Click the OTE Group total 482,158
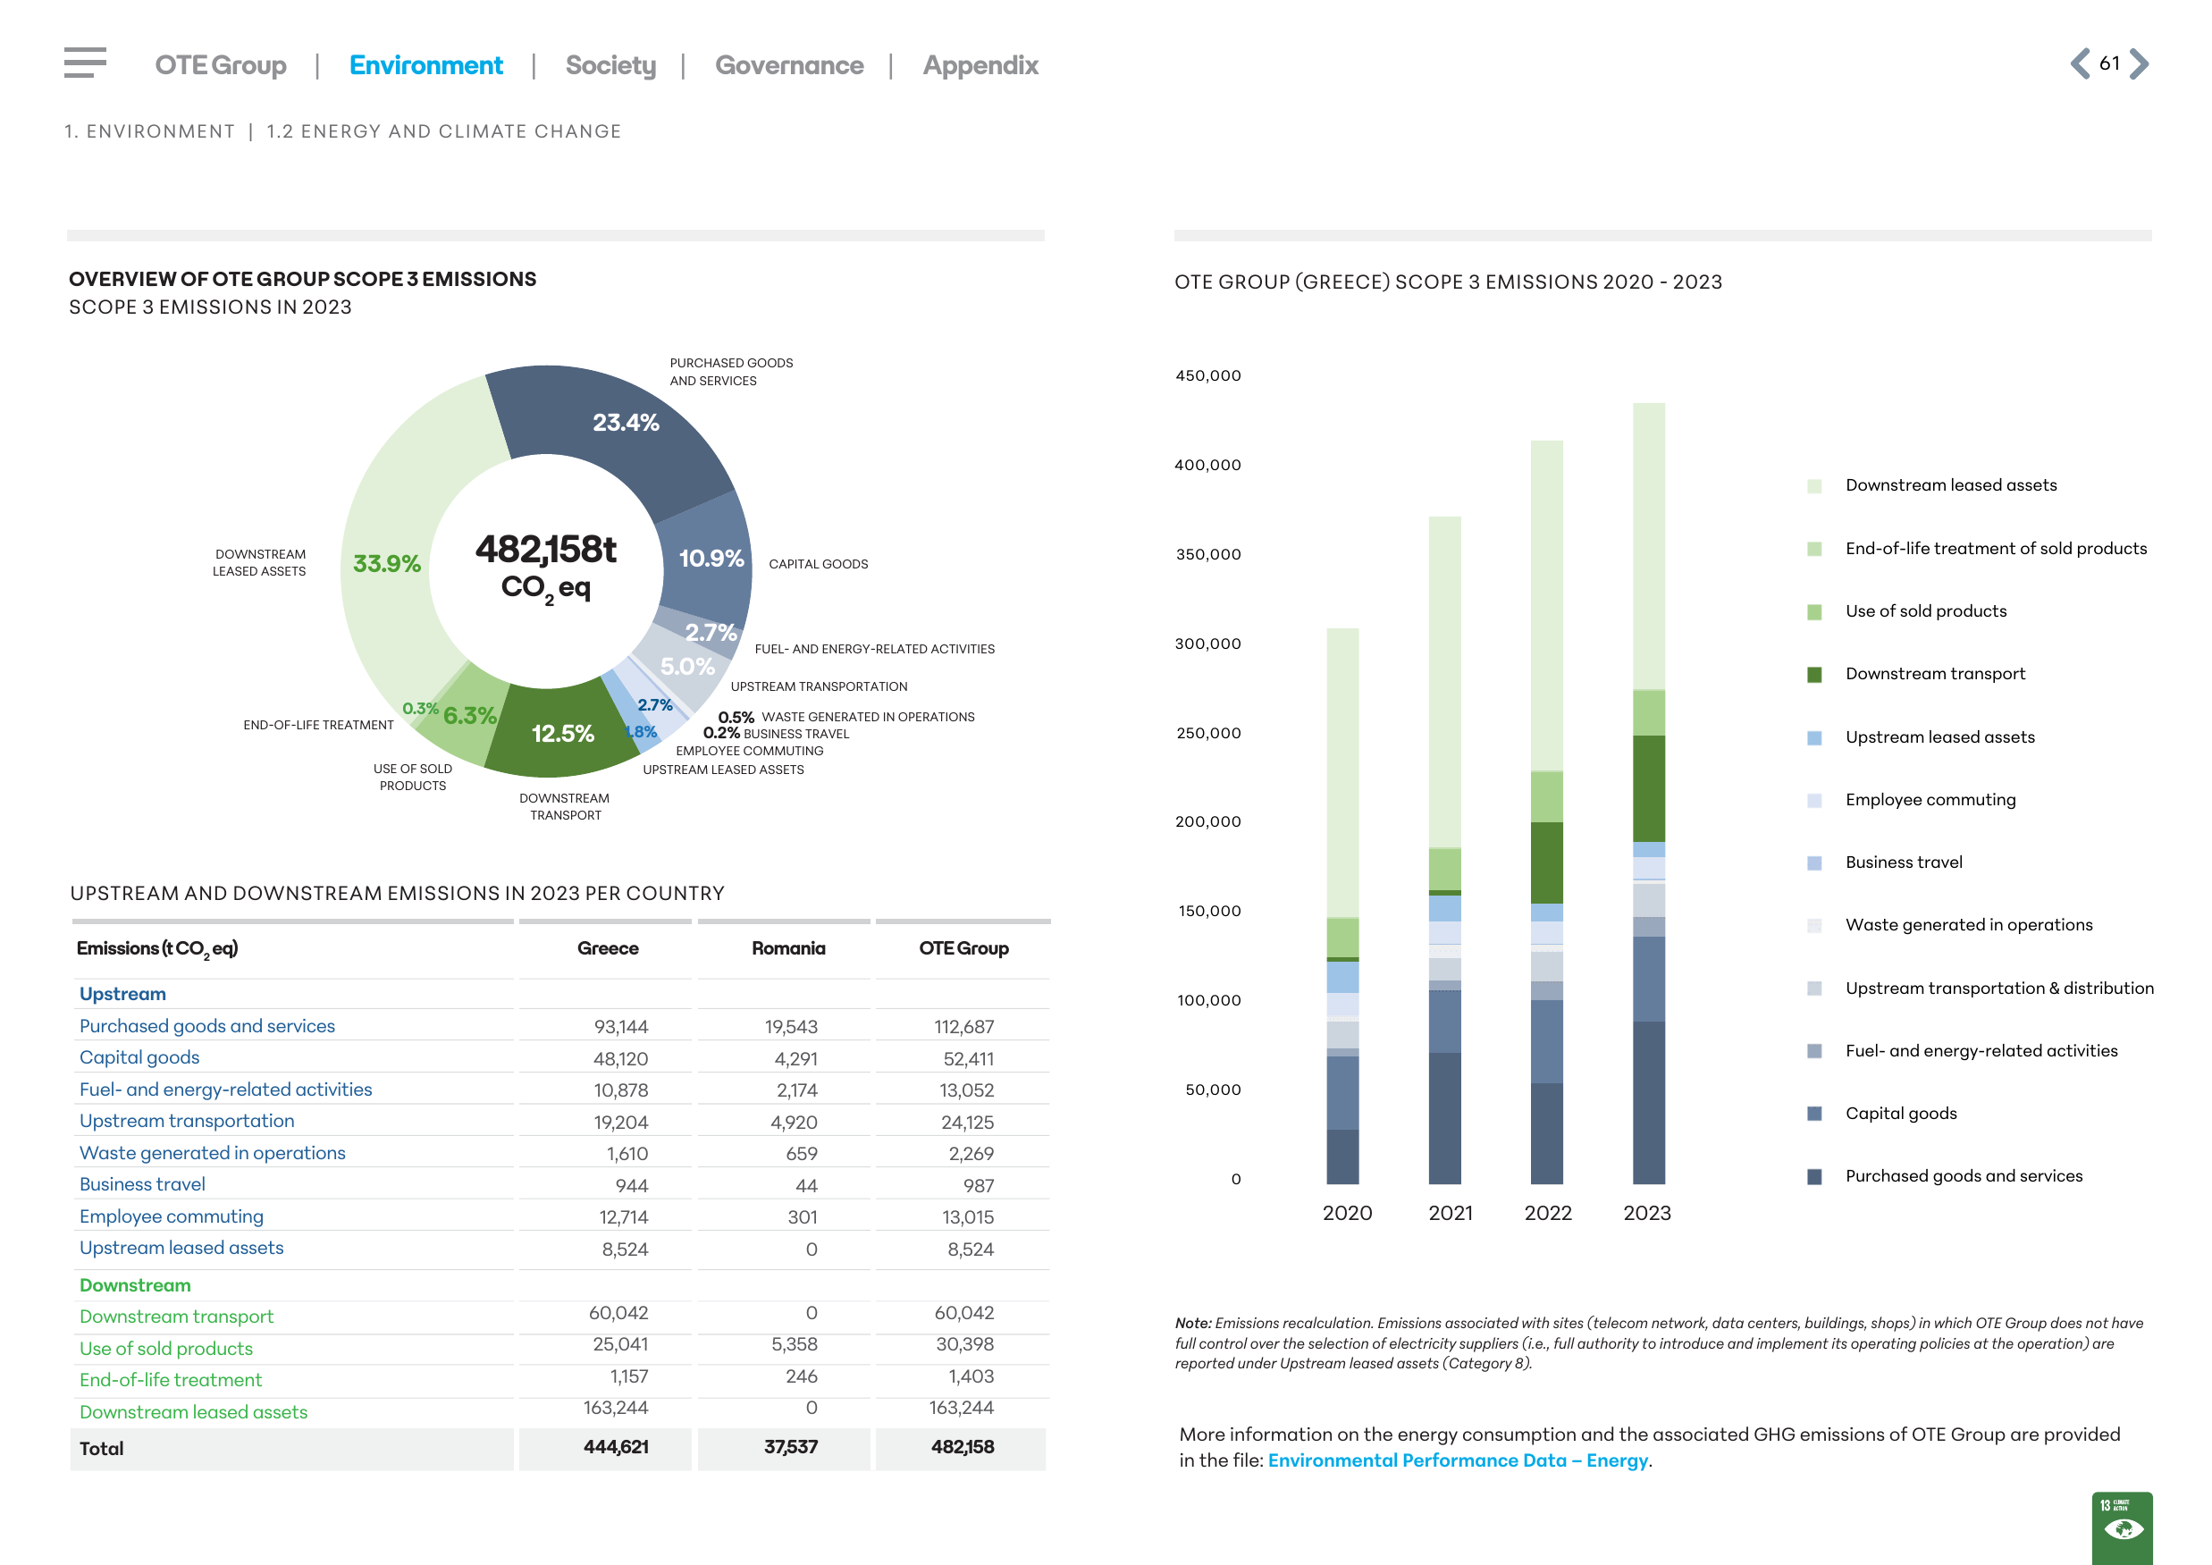The width and height of the screenshot is (2212, 1565). point(963,1447)
